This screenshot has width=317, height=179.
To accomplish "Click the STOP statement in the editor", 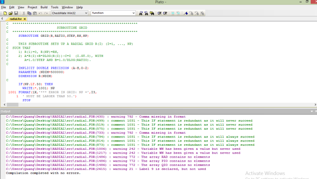I will 27,100.
